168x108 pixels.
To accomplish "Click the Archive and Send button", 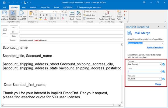I will click(x=5, y=15).
